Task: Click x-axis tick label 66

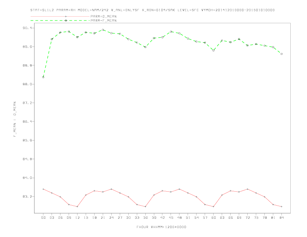Action: point(231,218)
